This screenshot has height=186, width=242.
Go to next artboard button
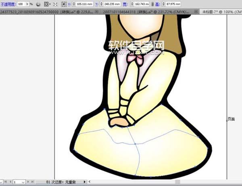(28, 182)
